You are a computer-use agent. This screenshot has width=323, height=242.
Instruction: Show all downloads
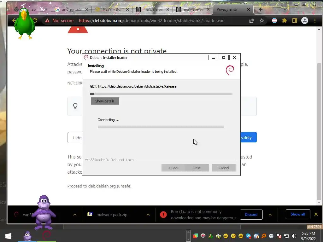[298, 214]
